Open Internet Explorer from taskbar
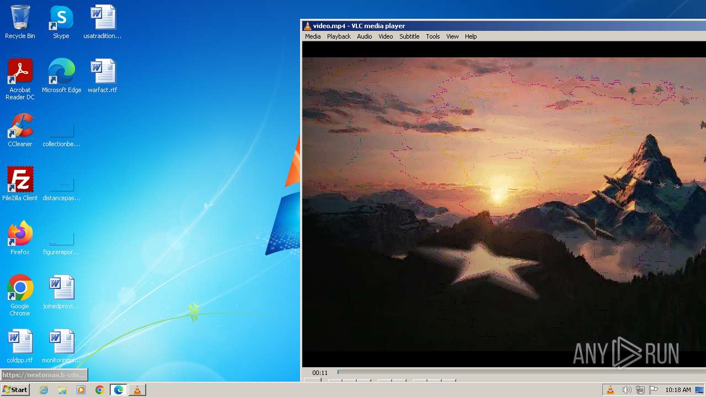This screenshot has width=706, height=397. click(44, 390)
